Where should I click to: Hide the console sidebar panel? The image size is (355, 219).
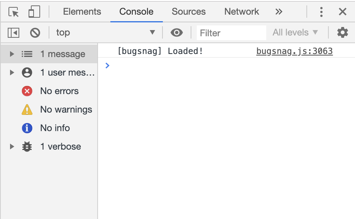tap(14, 33)
